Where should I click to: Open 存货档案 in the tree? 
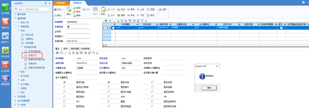point(29,43)
